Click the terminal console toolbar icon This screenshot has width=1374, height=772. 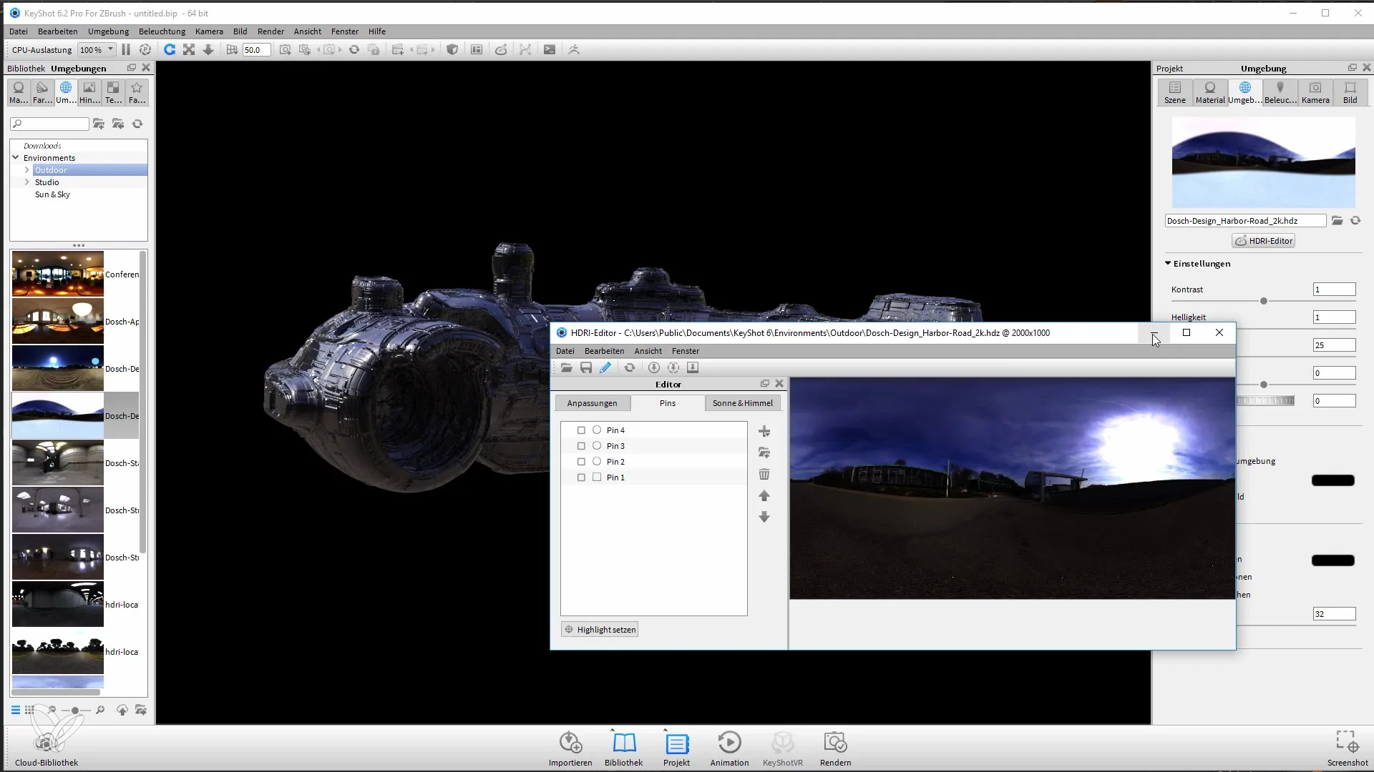click(550, 49)
